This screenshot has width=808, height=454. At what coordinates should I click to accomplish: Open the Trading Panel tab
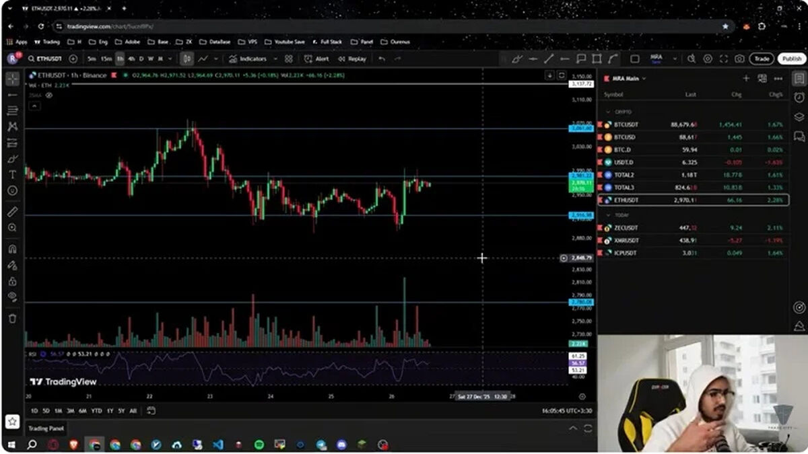pyautogui.click(x=46, y=428)
